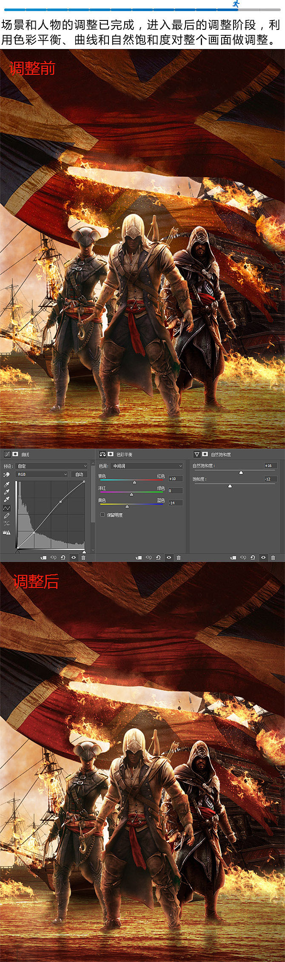Select the white point eyedropper in Curves

pos(7,500)
